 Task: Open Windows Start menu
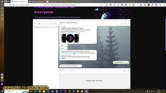(x=2, y=91)
